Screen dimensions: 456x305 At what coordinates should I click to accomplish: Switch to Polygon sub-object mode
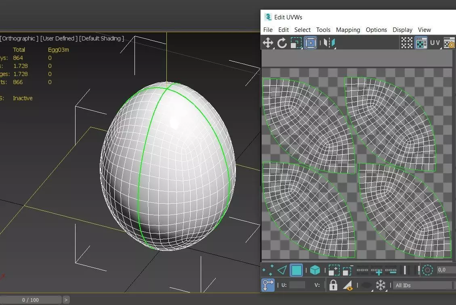point(296,270)
